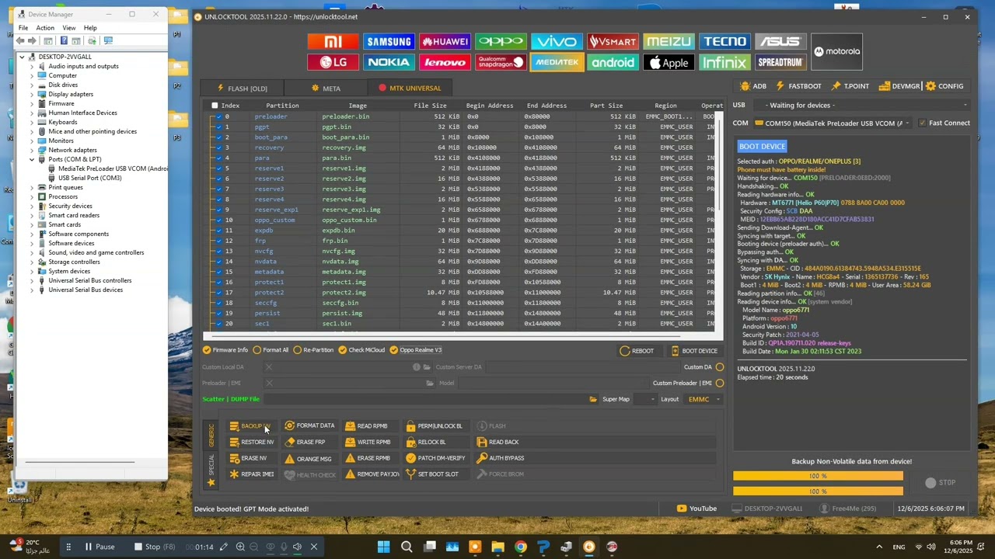Collapse the Ports (COM & LPT) node

tap(32, 159)
